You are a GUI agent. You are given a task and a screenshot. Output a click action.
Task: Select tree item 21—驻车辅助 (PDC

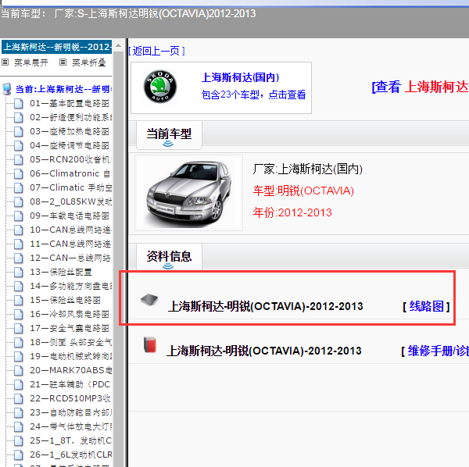click(x=70, y=384)
